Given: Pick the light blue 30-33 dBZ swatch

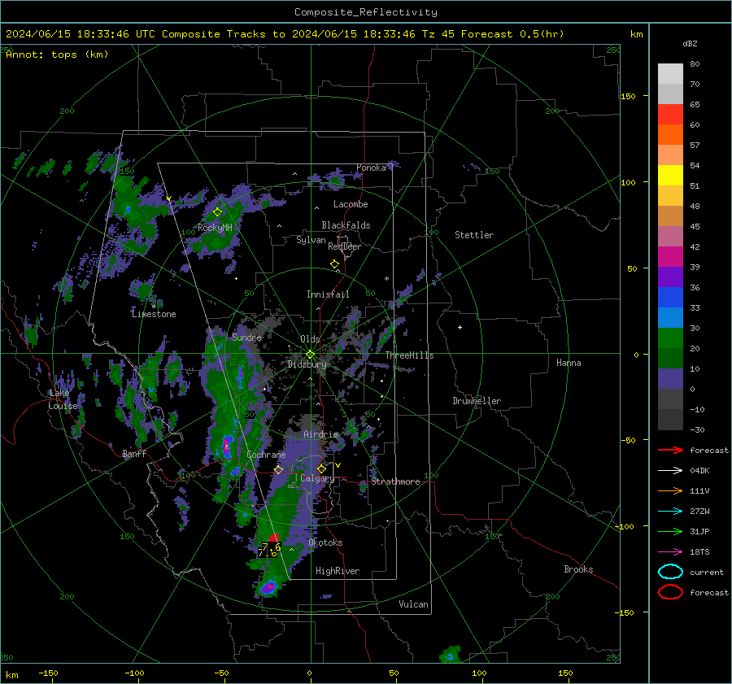Looking at the screenshot, I should pyautogui.click(x=670, y=318).
